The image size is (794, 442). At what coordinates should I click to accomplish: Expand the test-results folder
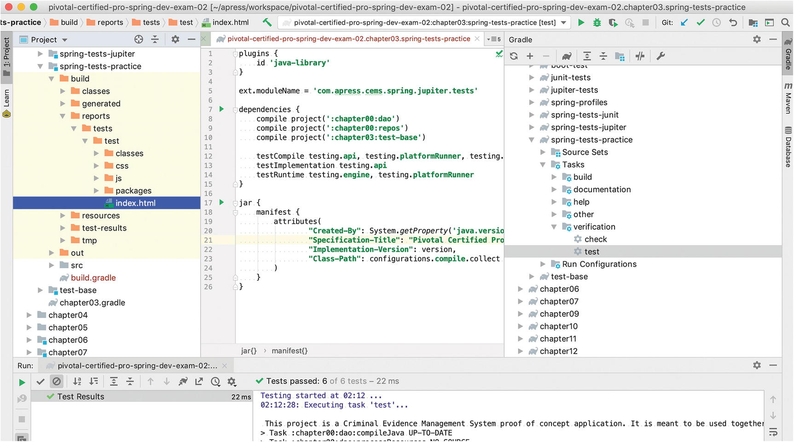pyautogui.click(x=63, y=228)
